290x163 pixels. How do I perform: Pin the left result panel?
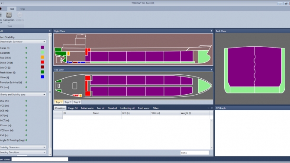click(x=50, y=31)
